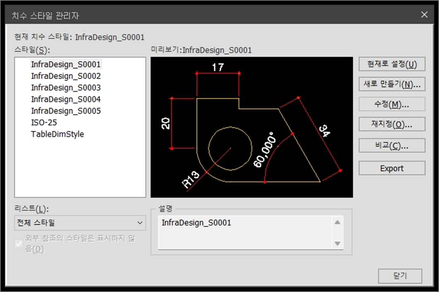Viewport: 439px width, 292px height.
Task: Close the dialog with 닫기 button
Action: (400, 276)
